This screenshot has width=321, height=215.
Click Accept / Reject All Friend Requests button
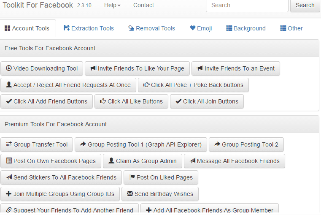pos(68,85)
